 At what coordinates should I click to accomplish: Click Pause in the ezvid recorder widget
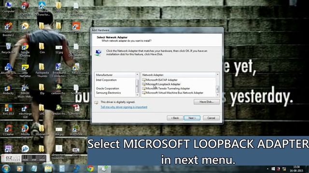click(25, 158)
